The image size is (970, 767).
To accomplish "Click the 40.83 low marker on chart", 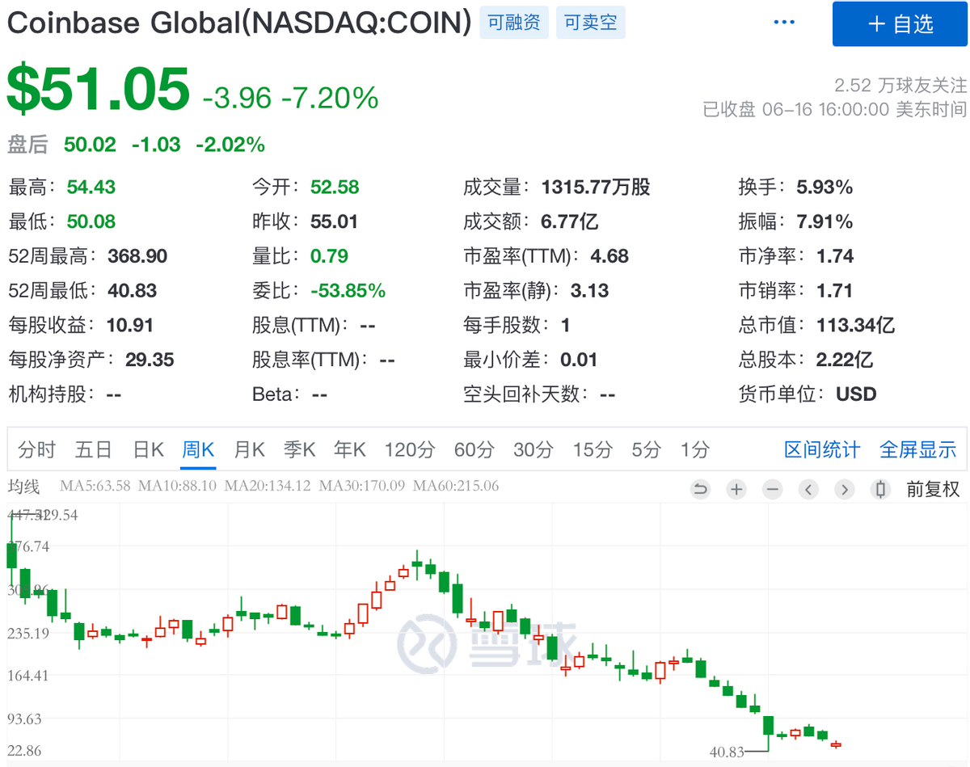I will pyautogui.click(x=727, y=752).
